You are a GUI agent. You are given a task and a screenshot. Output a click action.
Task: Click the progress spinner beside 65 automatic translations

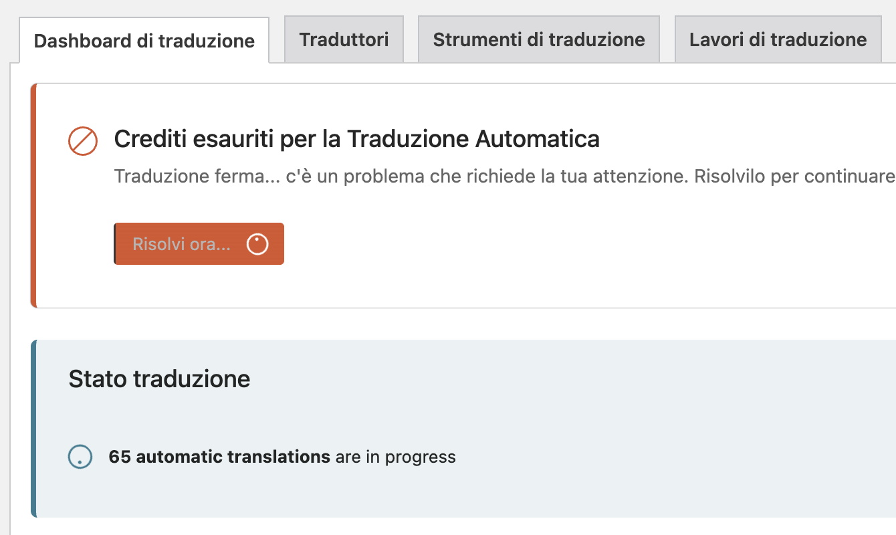pos(80,457)
